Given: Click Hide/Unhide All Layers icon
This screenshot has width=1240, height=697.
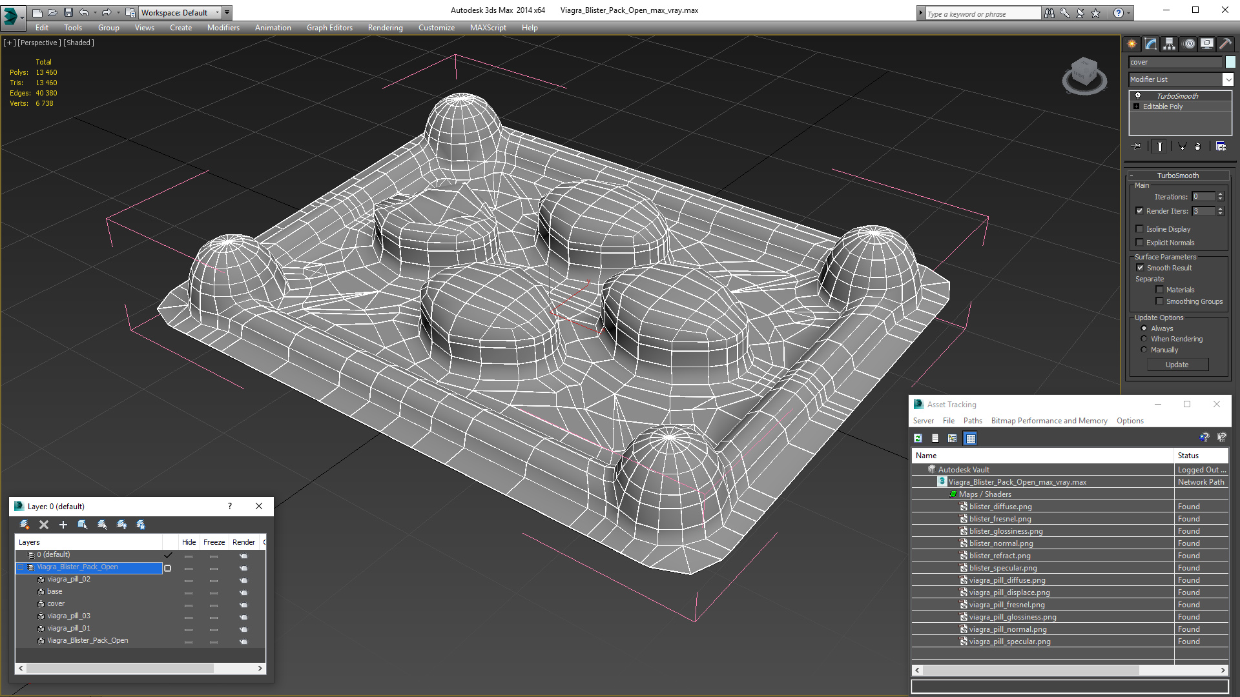Looking at the screenshot, I should (121, 525).
